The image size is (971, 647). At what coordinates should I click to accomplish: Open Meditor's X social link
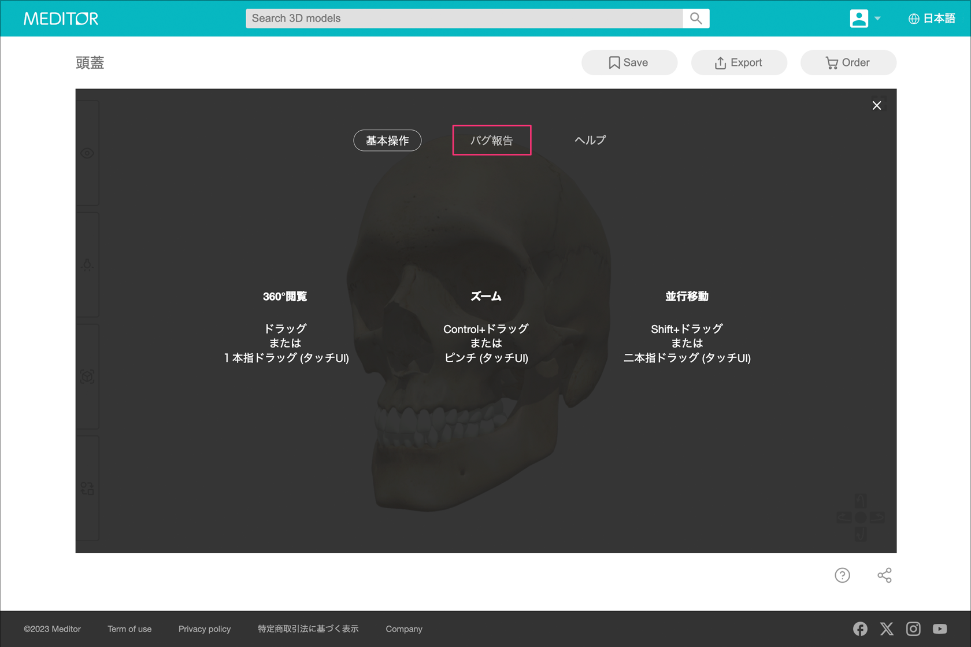click(x=887, y=628)
